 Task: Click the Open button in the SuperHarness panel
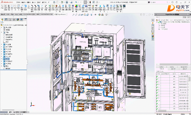point(189,17)
